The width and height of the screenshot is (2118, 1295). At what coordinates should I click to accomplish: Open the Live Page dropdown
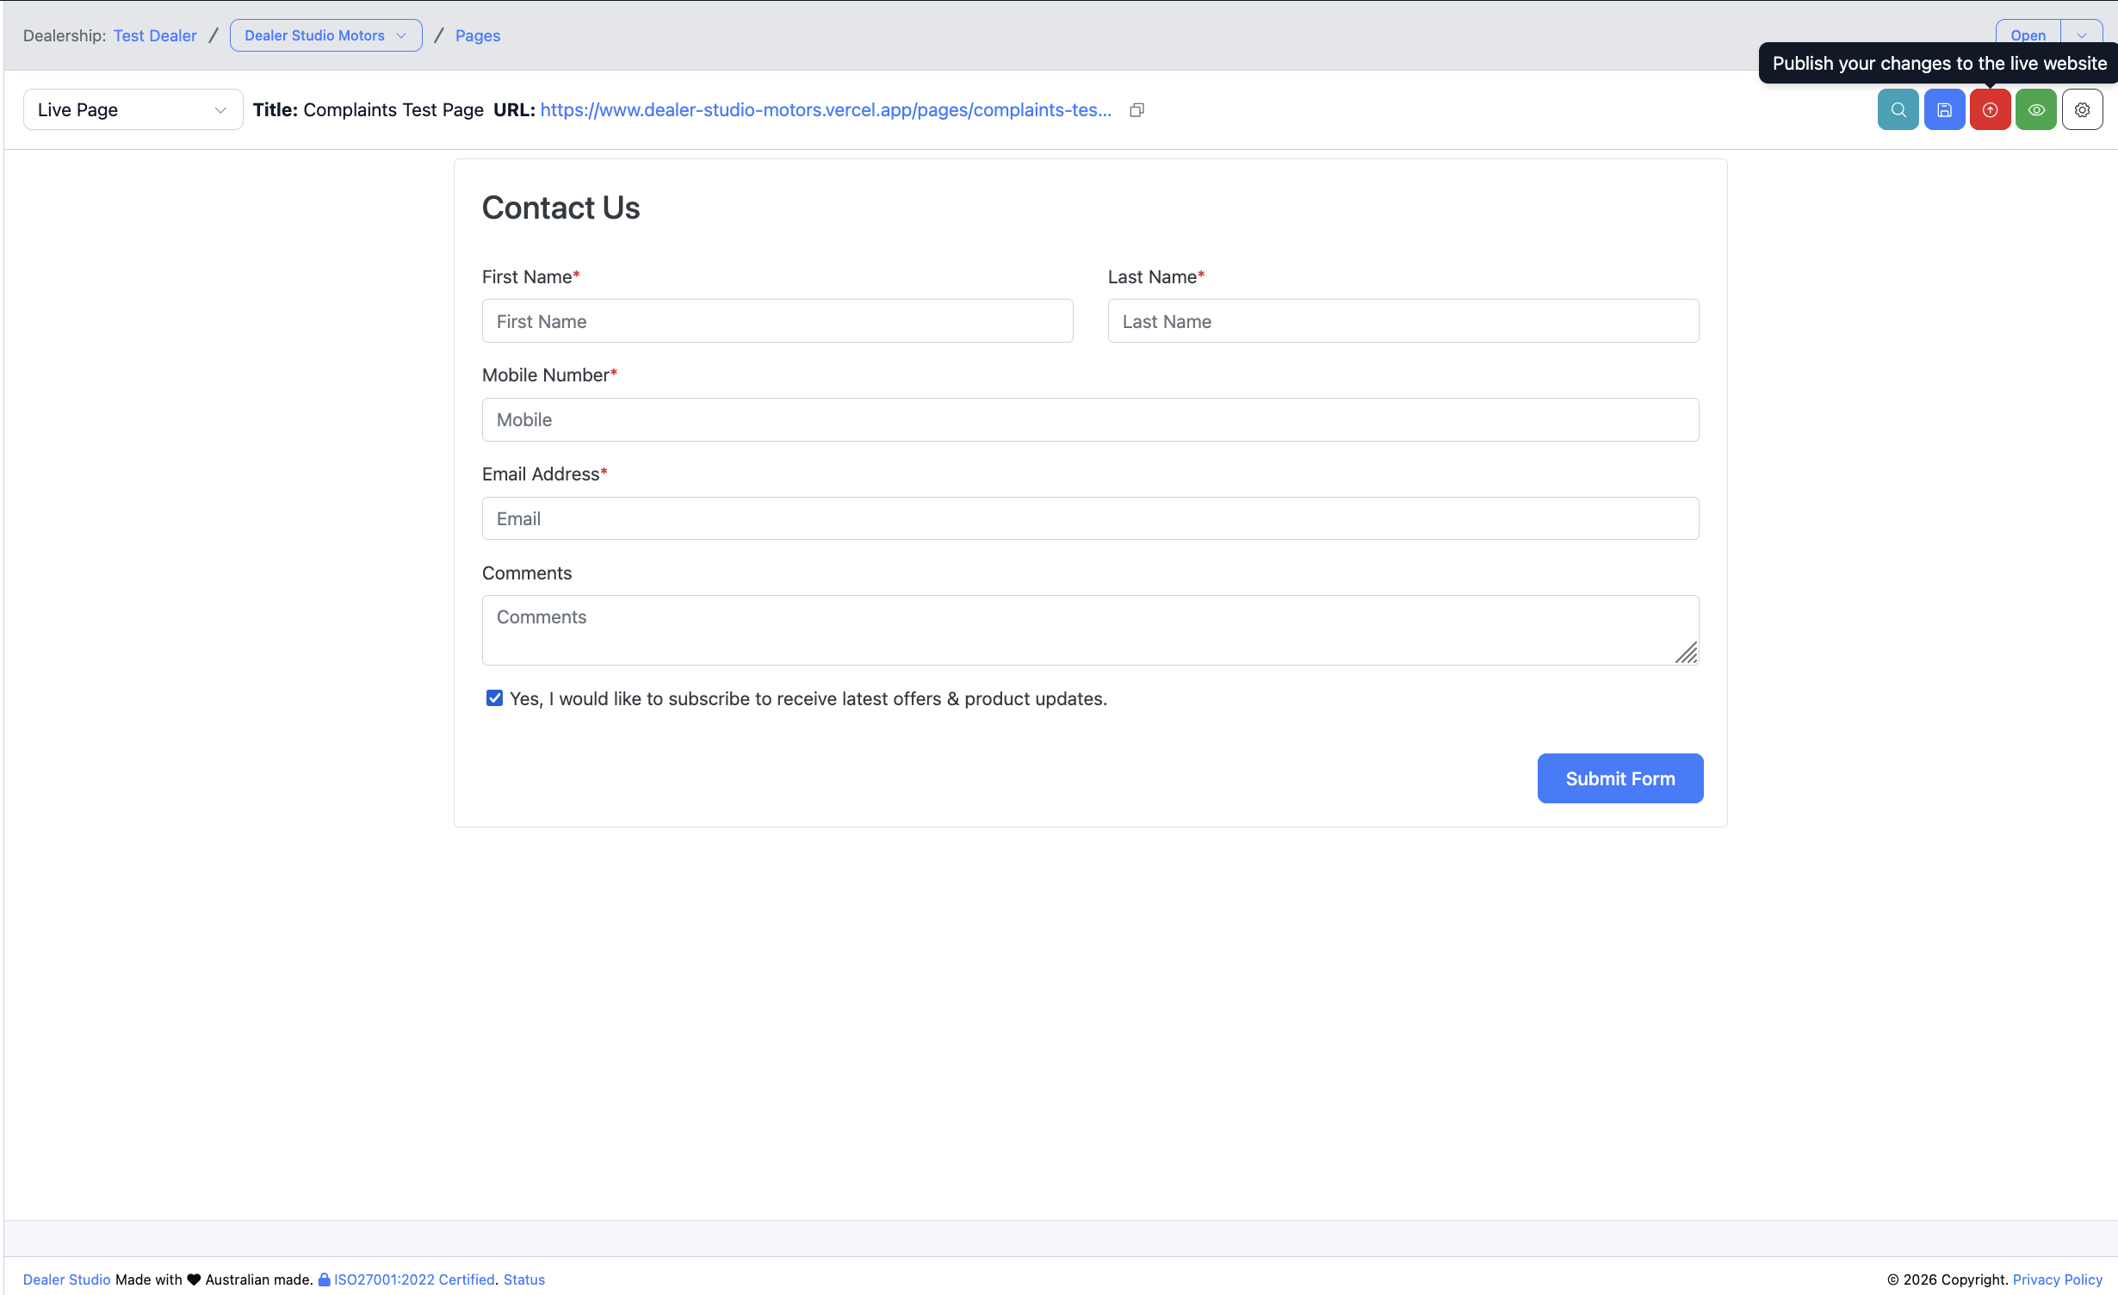[133, 109]
